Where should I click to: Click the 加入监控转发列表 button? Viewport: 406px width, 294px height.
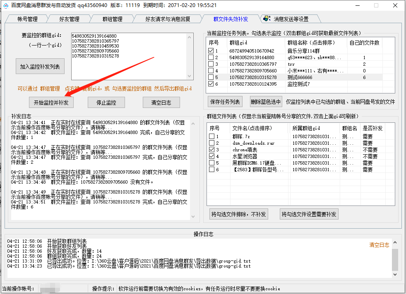(x=40, y=66)
